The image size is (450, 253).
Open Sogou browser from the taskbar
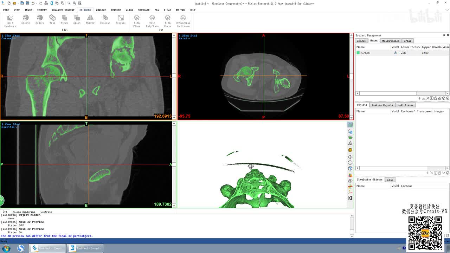pyautogui.click(x=21, y=248)
